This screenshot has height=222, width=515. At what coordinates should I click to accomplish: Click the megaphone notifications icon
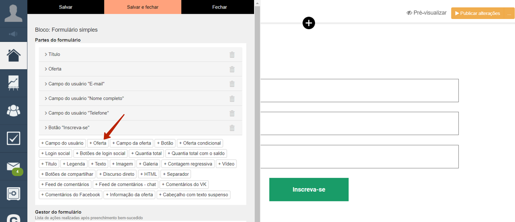(x=13, y=34)
